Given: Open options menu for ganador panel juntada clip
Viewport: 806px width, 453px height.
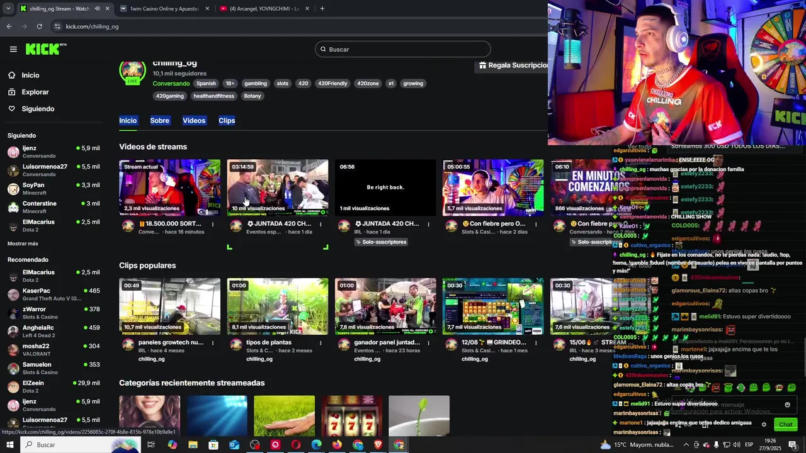Looking at the screenshot, I should pos(428,343).
